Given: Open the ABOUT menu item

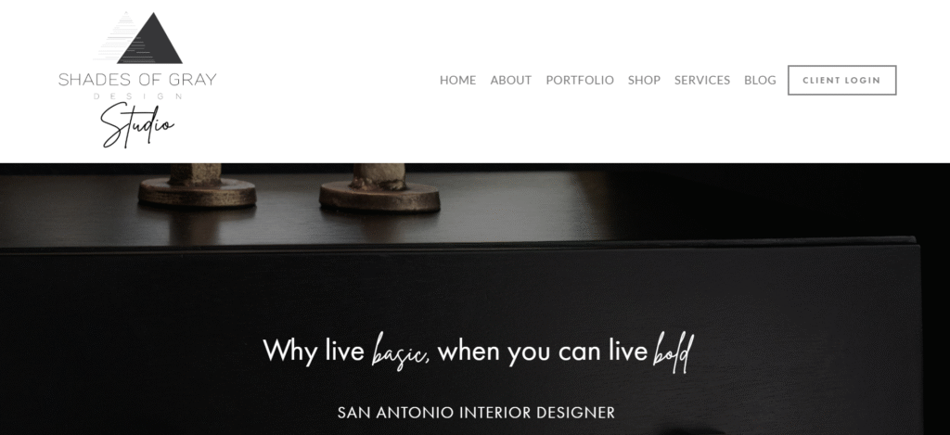Looking at the screenshot, I should click(511, 80).
